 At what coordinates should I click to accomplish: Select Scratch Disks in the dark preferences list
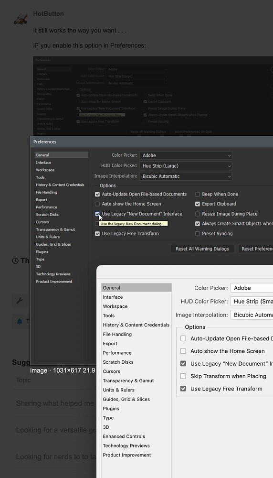coord(47,215)
